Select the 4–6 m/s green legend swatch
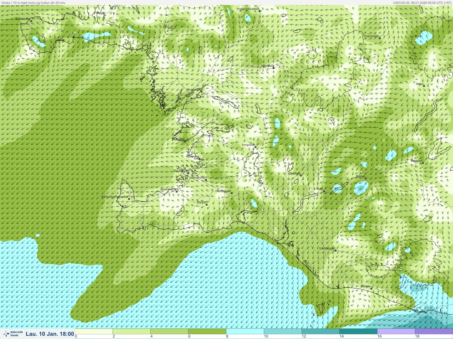453x339 pixels. tap(169, 332)
